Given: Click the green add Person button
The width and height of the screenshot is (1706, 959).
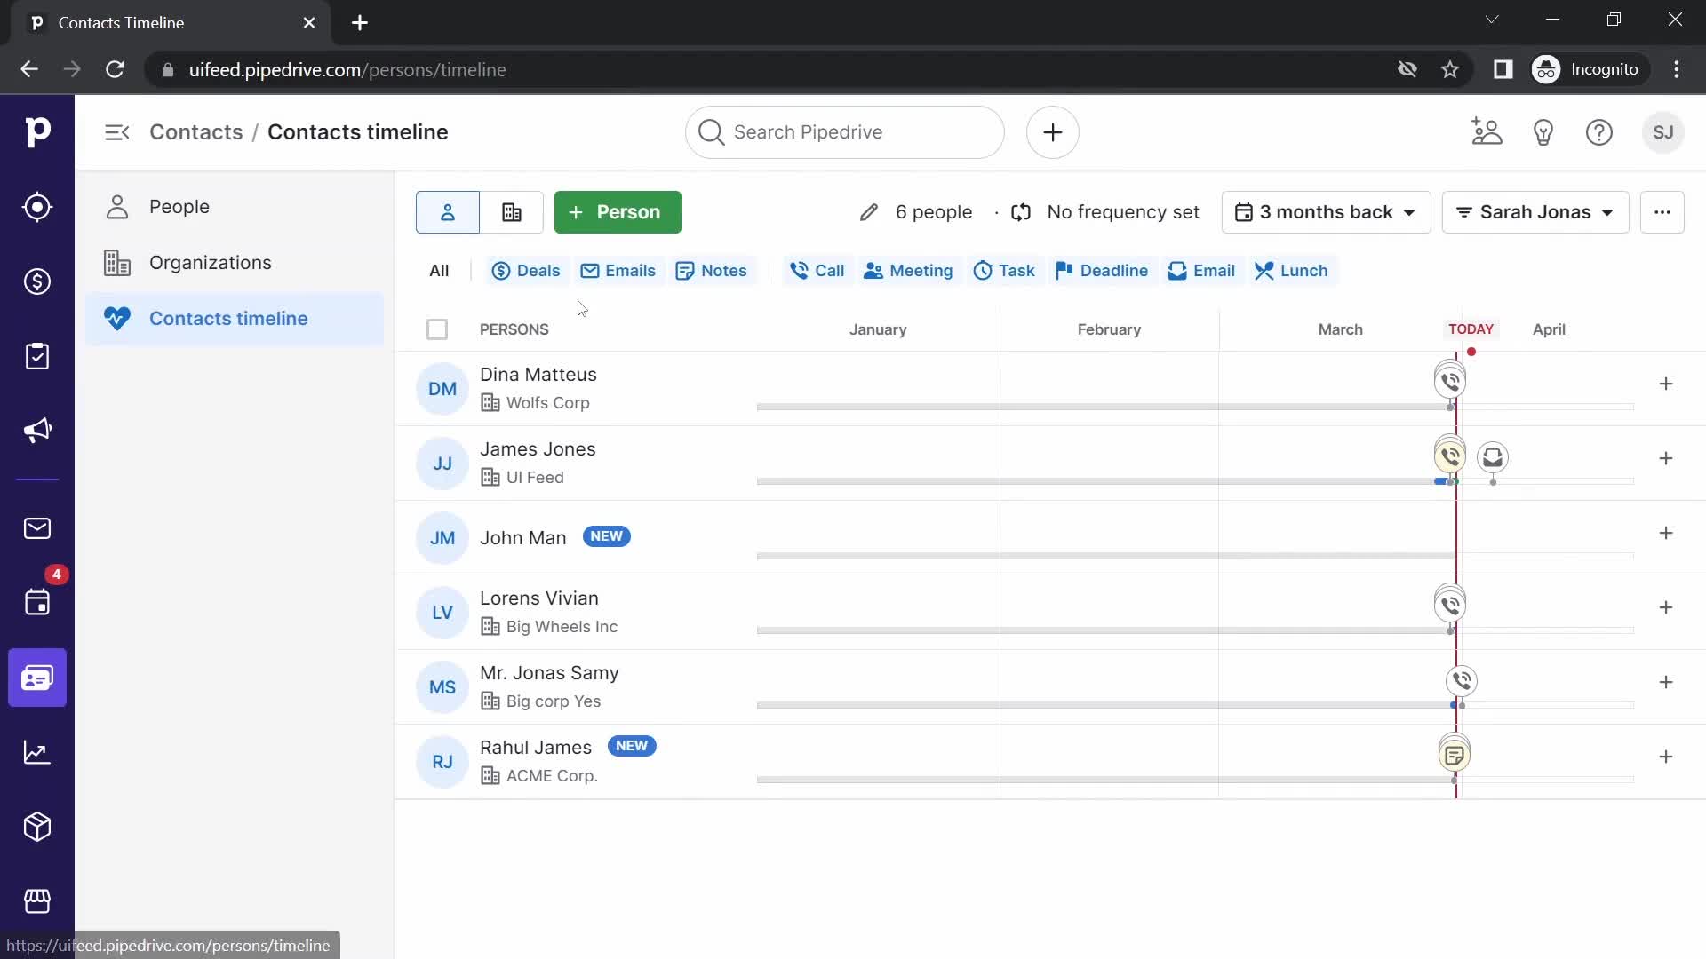Looking at the screenshot, I should tap(618, 212).
